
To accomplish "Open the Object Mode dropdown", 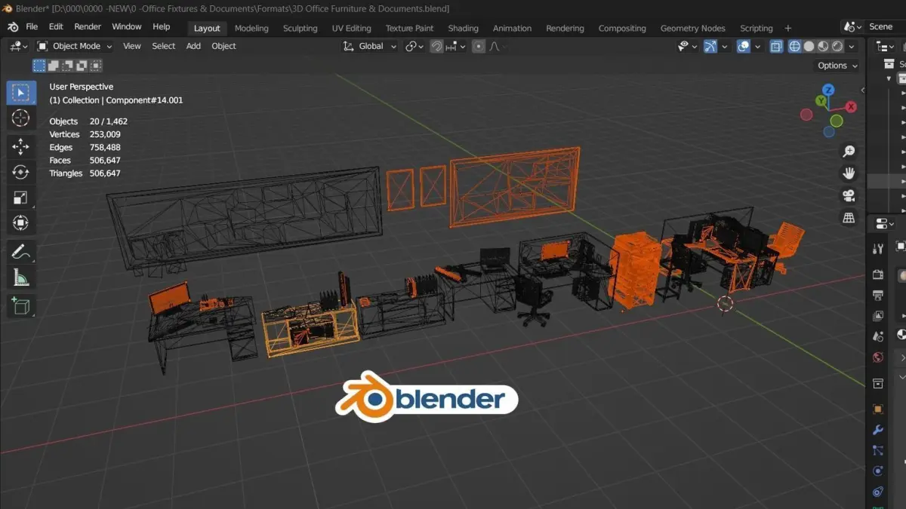I will coord(74,46).
